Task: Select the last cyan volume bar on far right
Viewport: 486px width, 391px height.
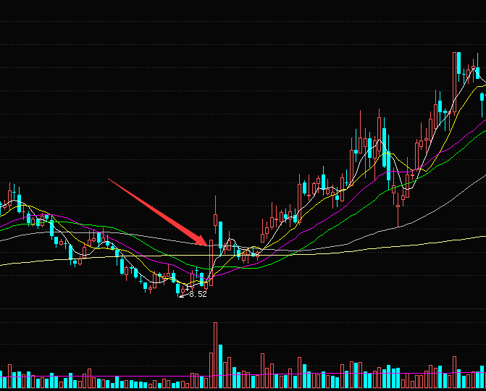Action: [x=483, y=377]
